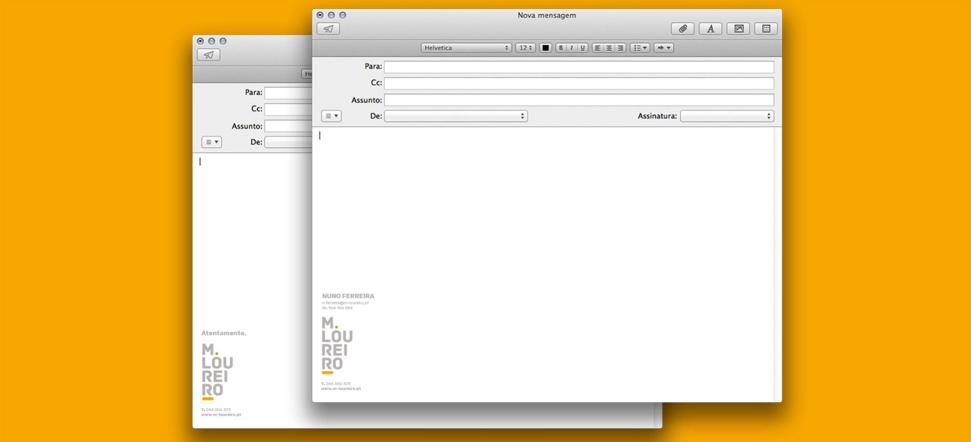The height and width of the screenshot is (442, 971).
Task: Open the header fields customize button
Action: click(331, 116)
